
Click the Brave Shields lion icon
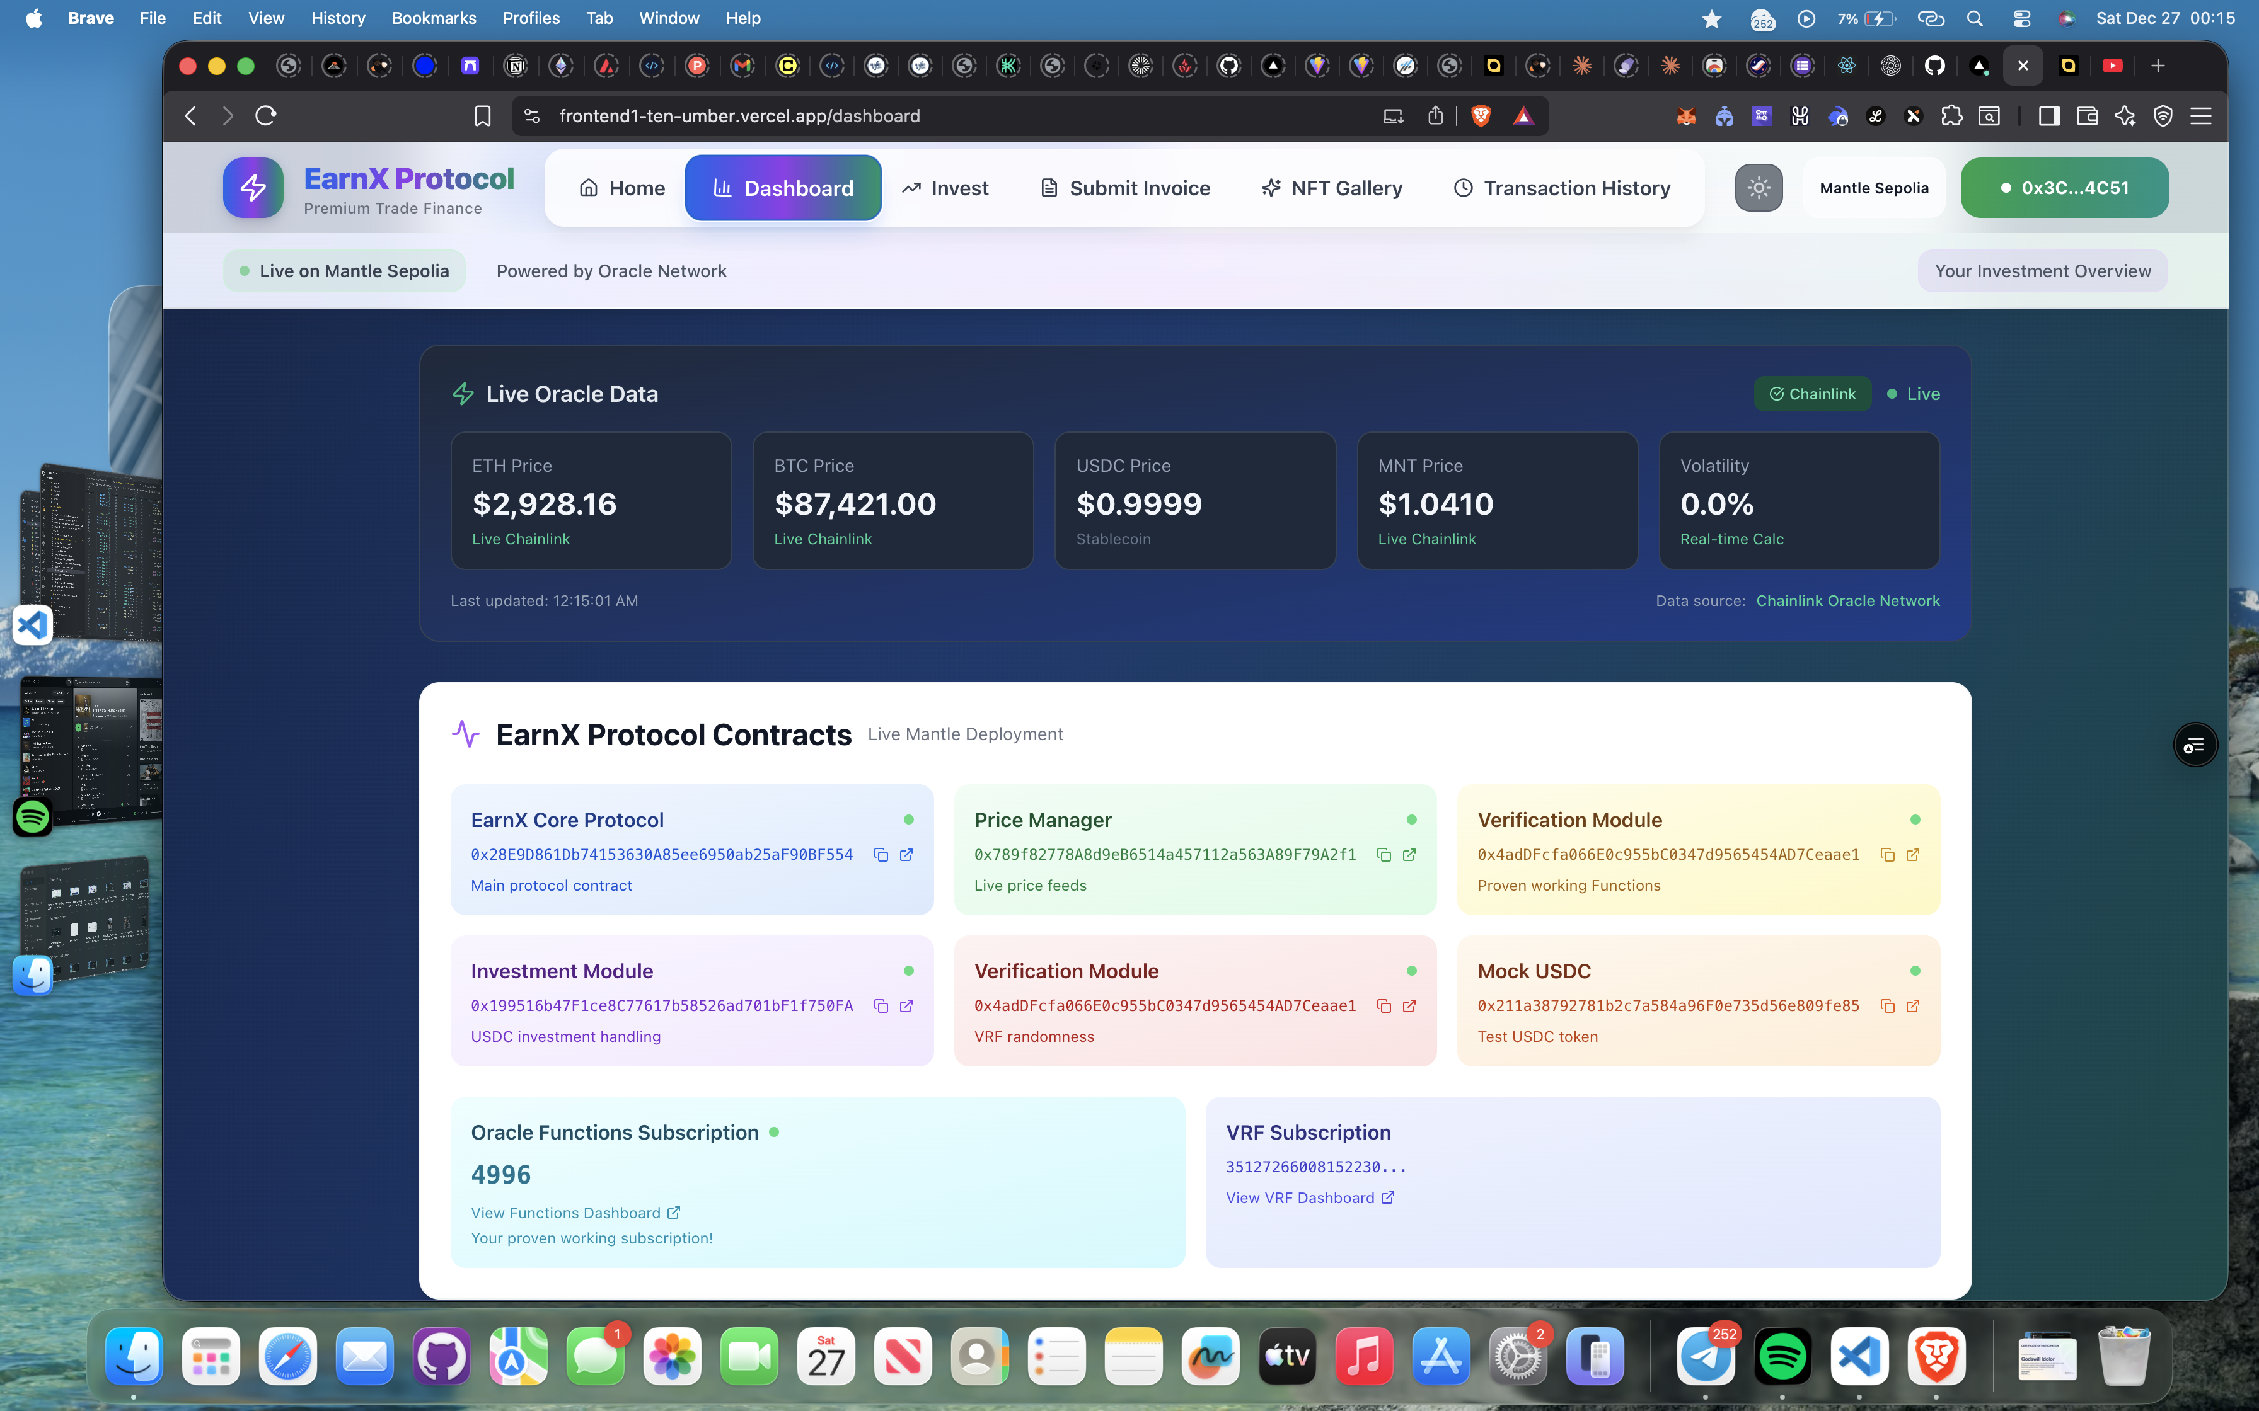(1481, 116)
